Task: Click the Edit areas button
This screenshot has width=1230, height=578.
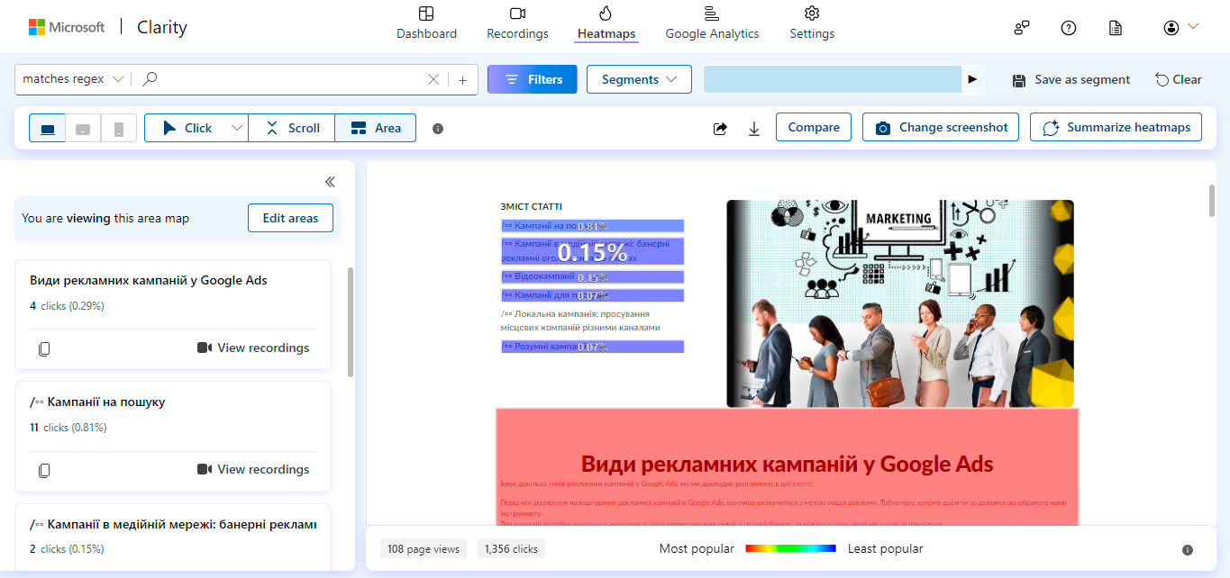Action: (290, 218)
